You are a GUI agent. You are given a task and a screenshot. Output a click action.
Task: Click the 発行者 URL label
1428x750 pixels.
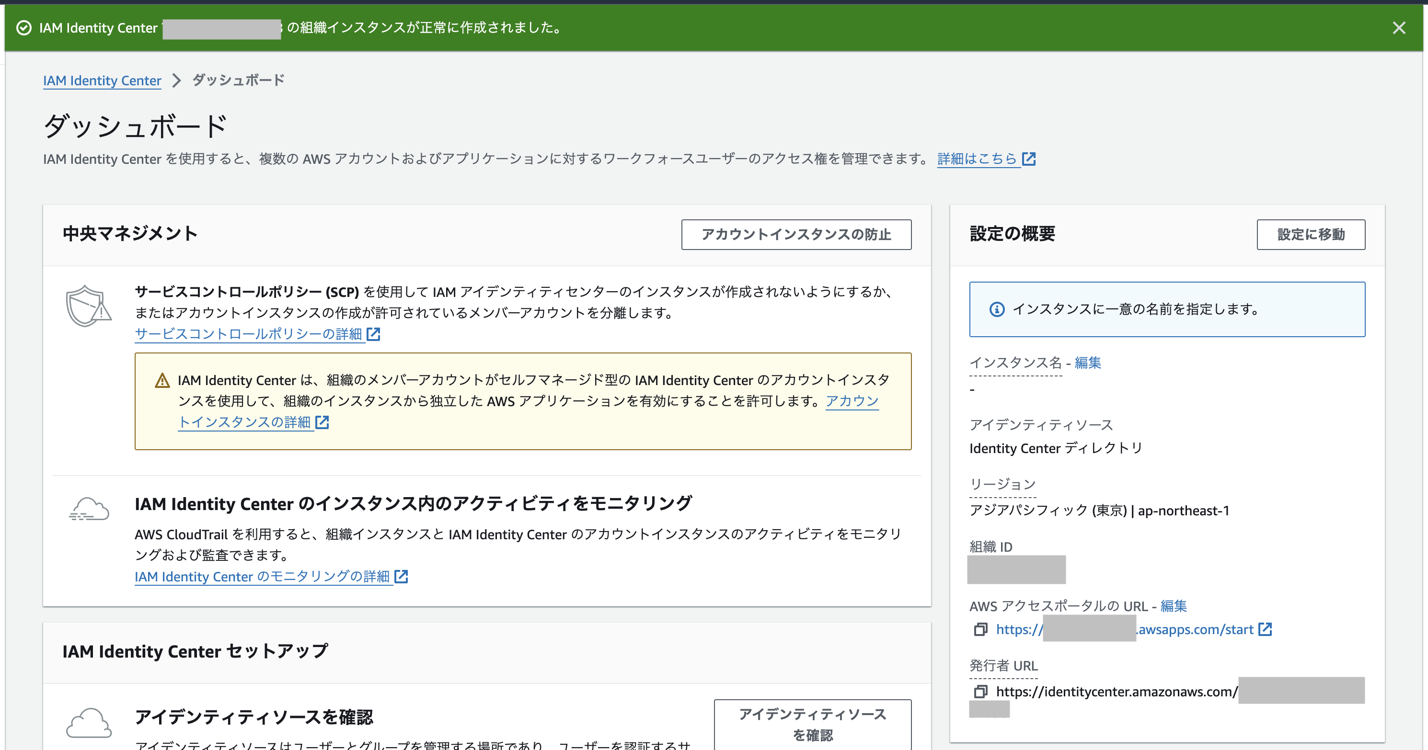point(1003,665)
